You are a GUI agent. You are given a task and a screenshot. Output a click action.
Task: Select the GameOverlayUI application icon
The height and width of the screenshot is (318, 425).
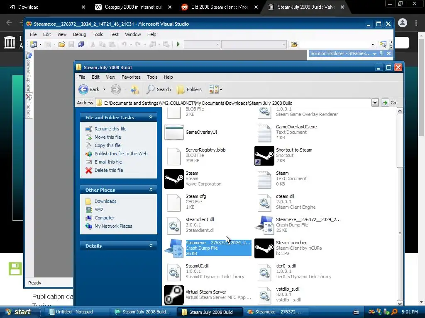coord(174,132)
